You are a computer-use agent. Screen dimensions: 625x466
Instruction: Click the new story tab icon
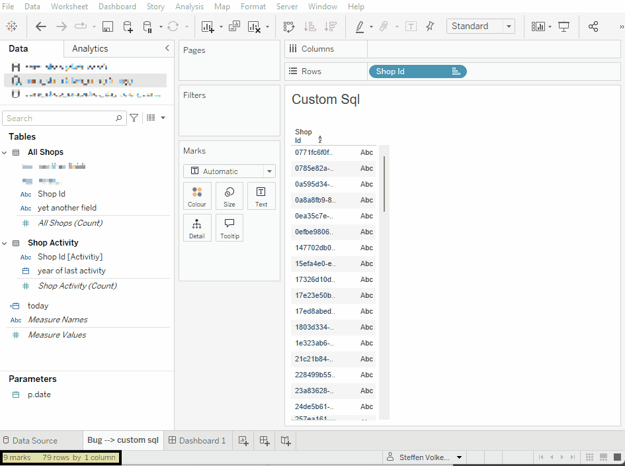pyautogui.click(x=286, y=441)
